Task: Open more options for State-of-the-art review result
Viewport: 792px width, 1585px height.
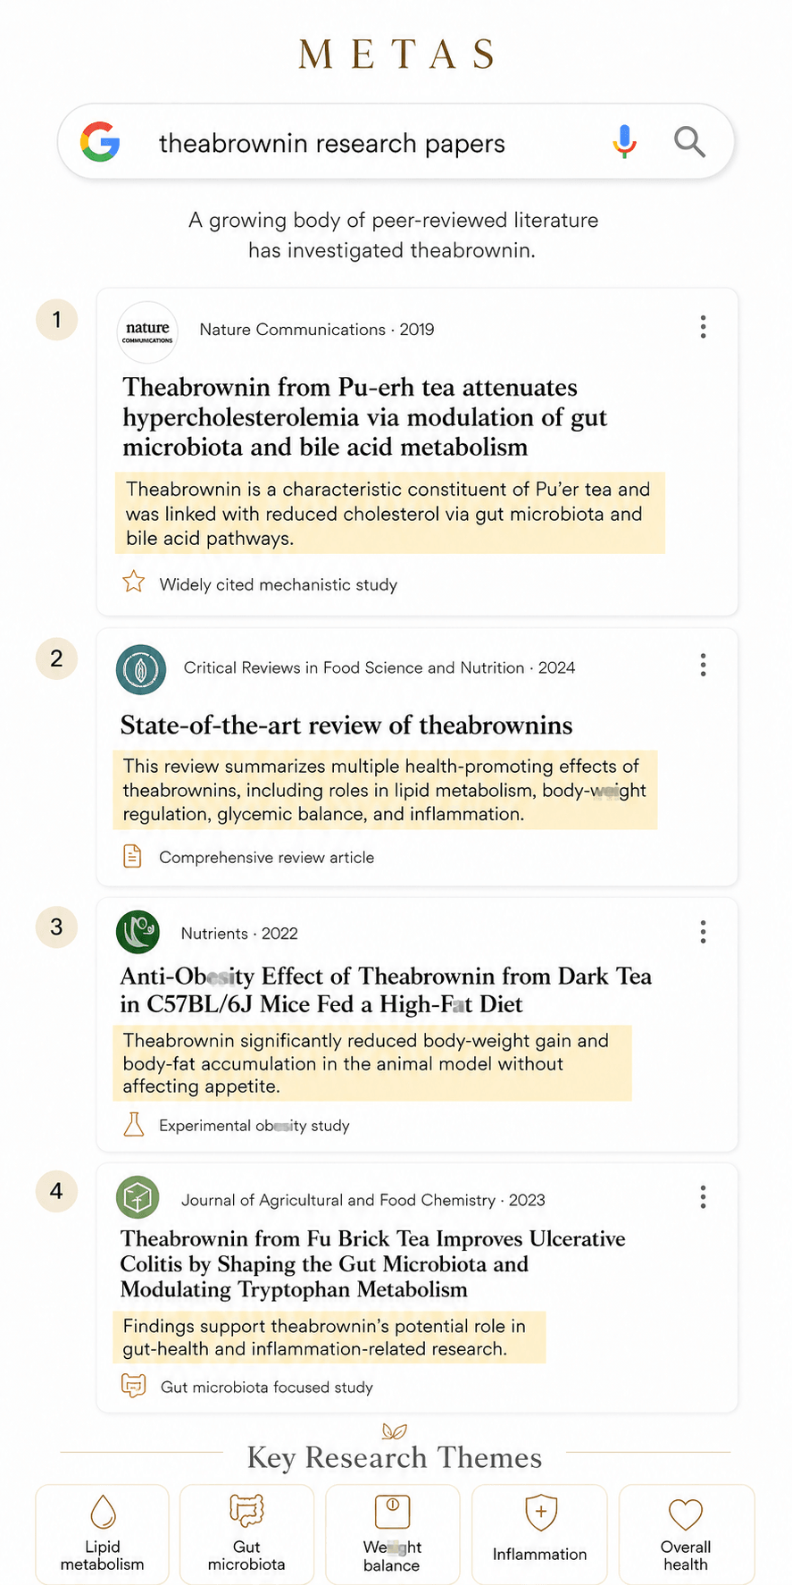Action: pos(704,665)
